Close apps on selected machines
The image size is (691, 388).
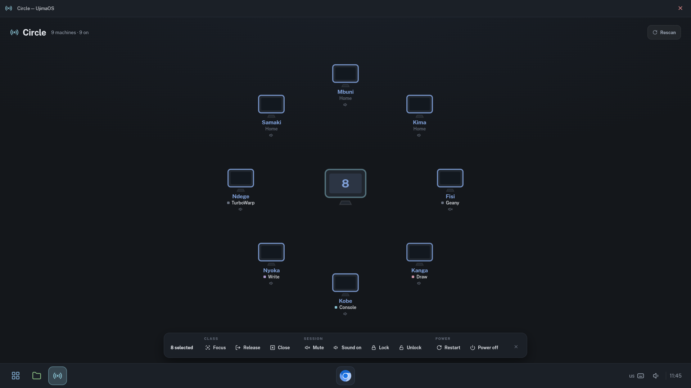coord(280,347)
